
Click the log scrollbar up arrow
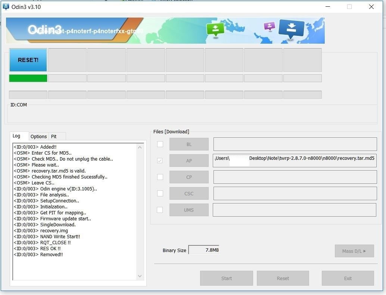coord(140,147)
